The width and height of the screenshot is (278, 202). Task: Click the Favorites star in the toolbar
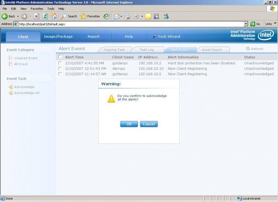(x=84, y=16)
